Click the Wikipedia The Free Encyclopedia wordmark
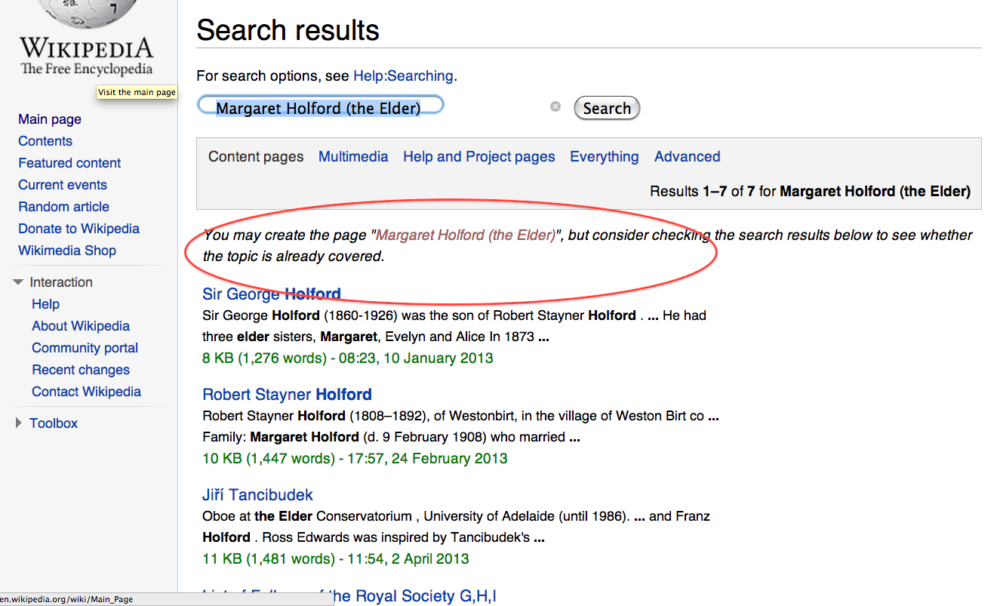The width and height of the screenshot is (1000, 606). pyautogui.click(x=86, y=57)
